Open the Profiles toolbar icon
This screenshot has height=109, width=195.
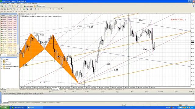point(5,6)
